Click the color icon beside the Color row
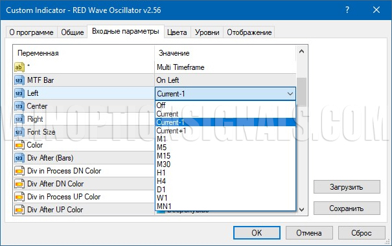Screen dimensions: 392x246 [19, 145]
